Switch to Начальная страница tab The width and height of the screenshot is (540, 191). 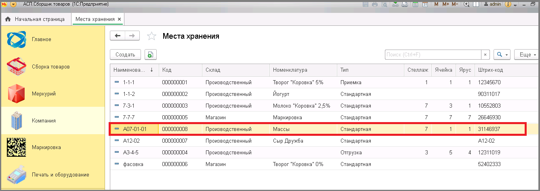click(x=36, y=19)
